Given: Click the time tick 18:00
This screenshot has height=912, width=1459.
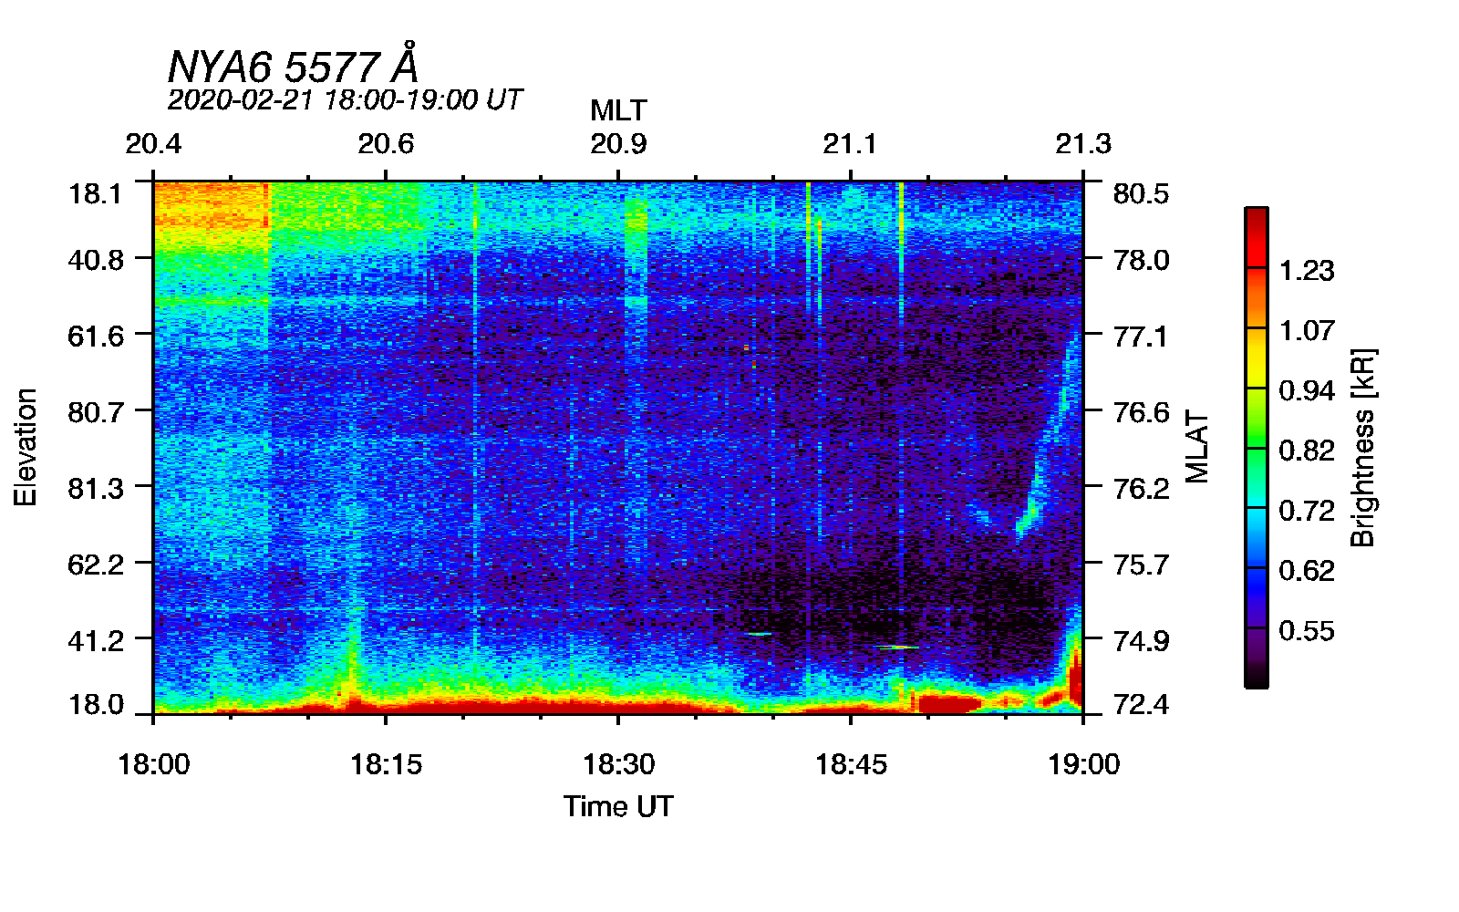Looking at the screenshot, I should tap(153, 764).
